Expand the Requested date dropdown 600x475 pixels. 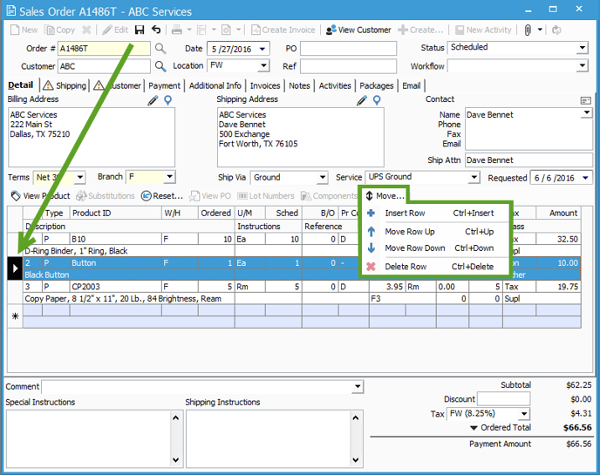585,178
